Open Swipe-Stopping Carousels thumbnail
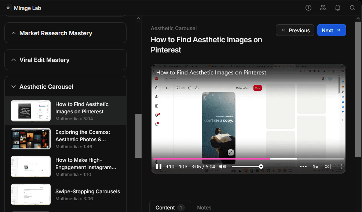This screenshot has height=212, width=362. point(31,194)
